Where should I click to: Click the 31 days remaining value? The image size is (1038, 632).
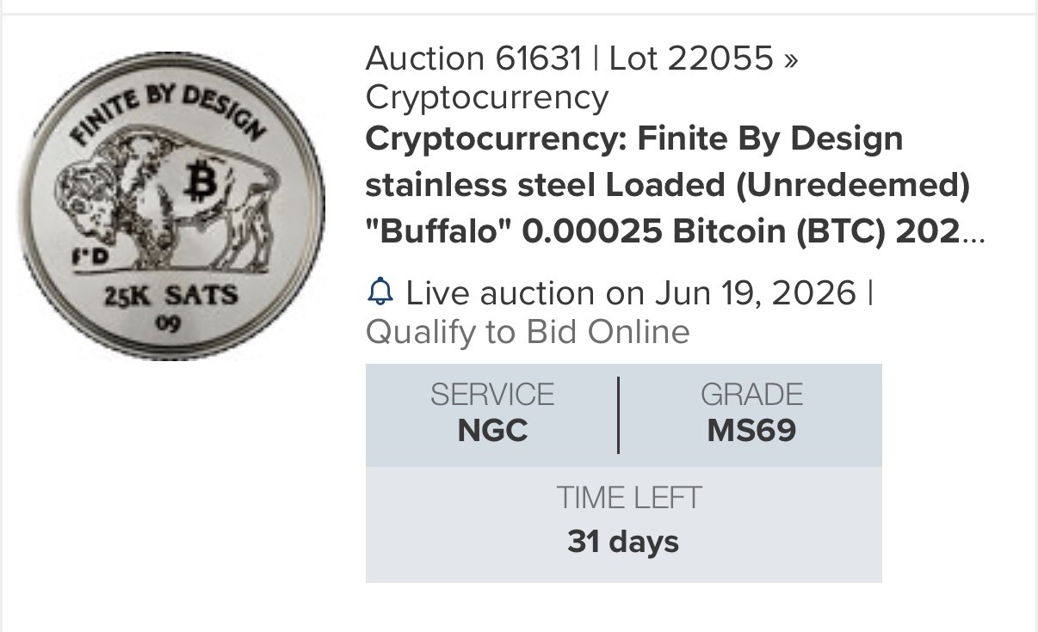pos(623,542)
